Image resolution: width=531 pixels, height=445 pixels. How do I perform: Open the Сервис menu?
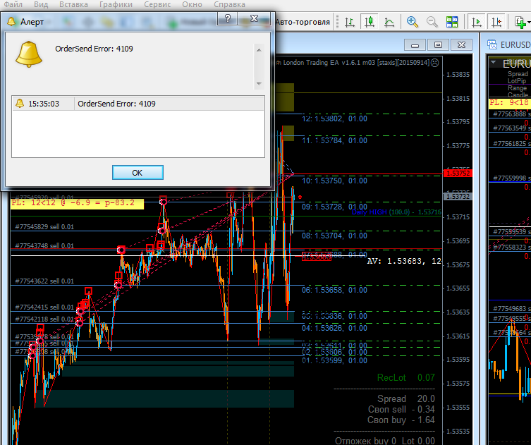pyautogui.click(x=157, y=4)
